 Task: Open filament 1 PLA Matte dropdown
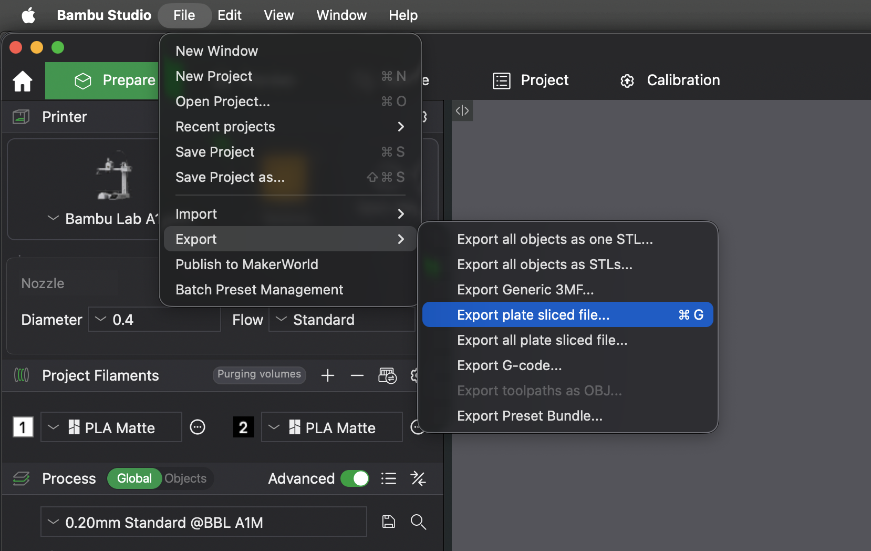[111, 427]
